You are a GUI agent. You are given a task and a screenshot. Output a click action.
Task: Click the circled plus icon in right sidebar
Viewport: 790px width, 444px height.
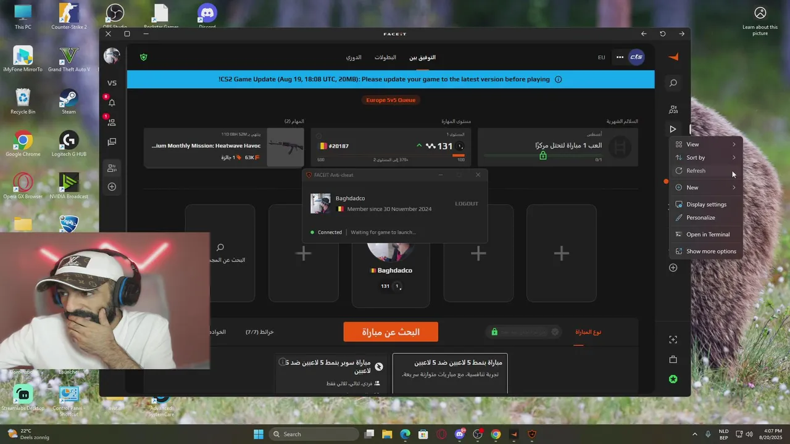(673, 268)
